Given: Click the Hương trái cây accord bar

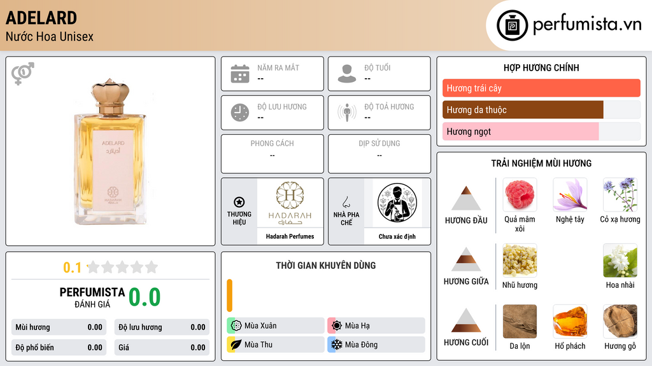Looking at the screenshot, I should 541,88.
